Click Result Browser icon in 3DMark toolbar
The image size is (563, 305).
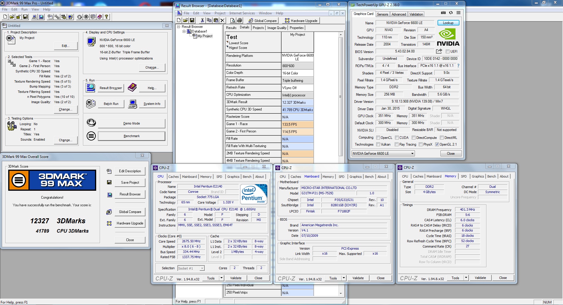tap(41, 17)
